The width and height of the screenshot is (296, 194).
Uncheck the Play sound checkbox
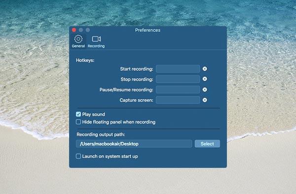tap(78, 114)
